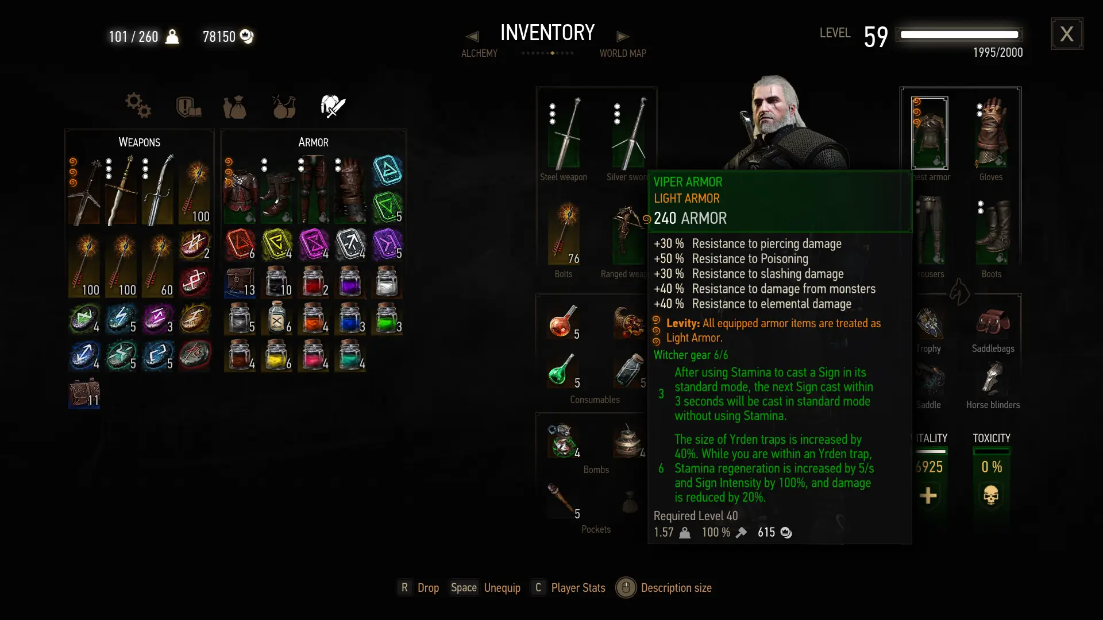This screenshot has height=620, width=1103.
Task: Click the Alchemy panel label
Action: tap(479, 53)
